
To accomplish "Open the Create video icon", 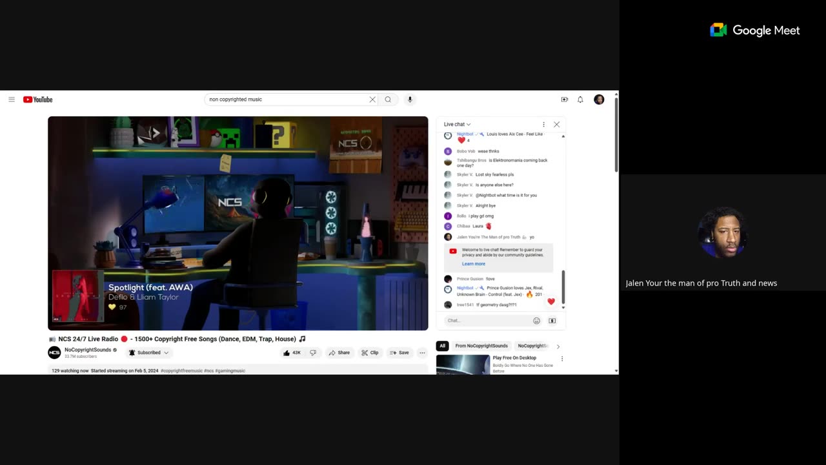I will 565,99.
